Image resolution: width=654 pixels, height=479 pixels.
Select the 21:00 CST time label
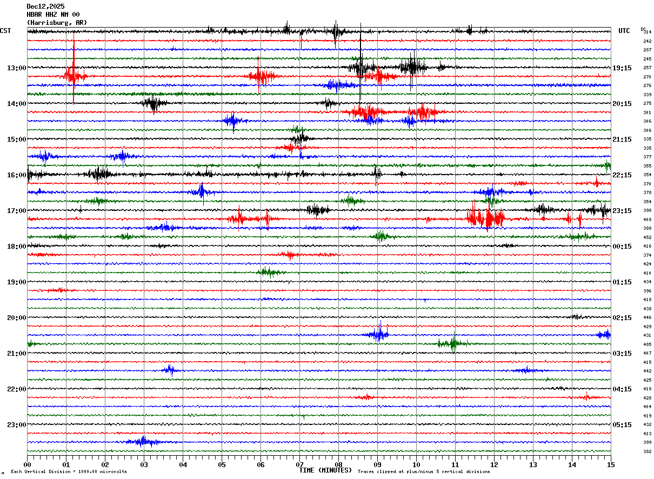click(16, 354)
